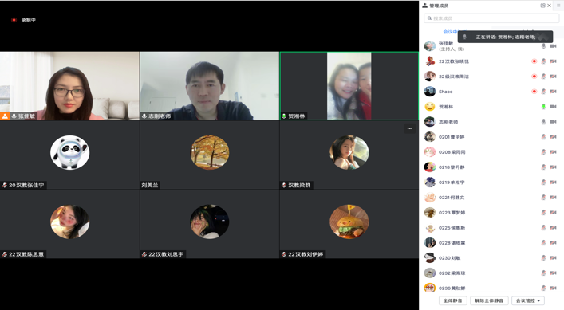This screenshot has height=310, width=564.
Task: Click the camera icon for 志刚老师 in list
Action: [x=553, y=122]
